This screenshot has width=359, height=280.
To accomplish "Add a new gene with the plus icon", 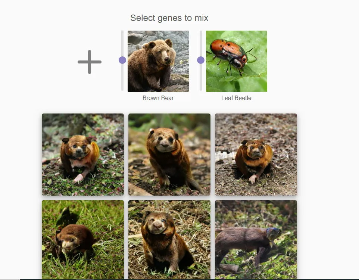I will [90, 62].
